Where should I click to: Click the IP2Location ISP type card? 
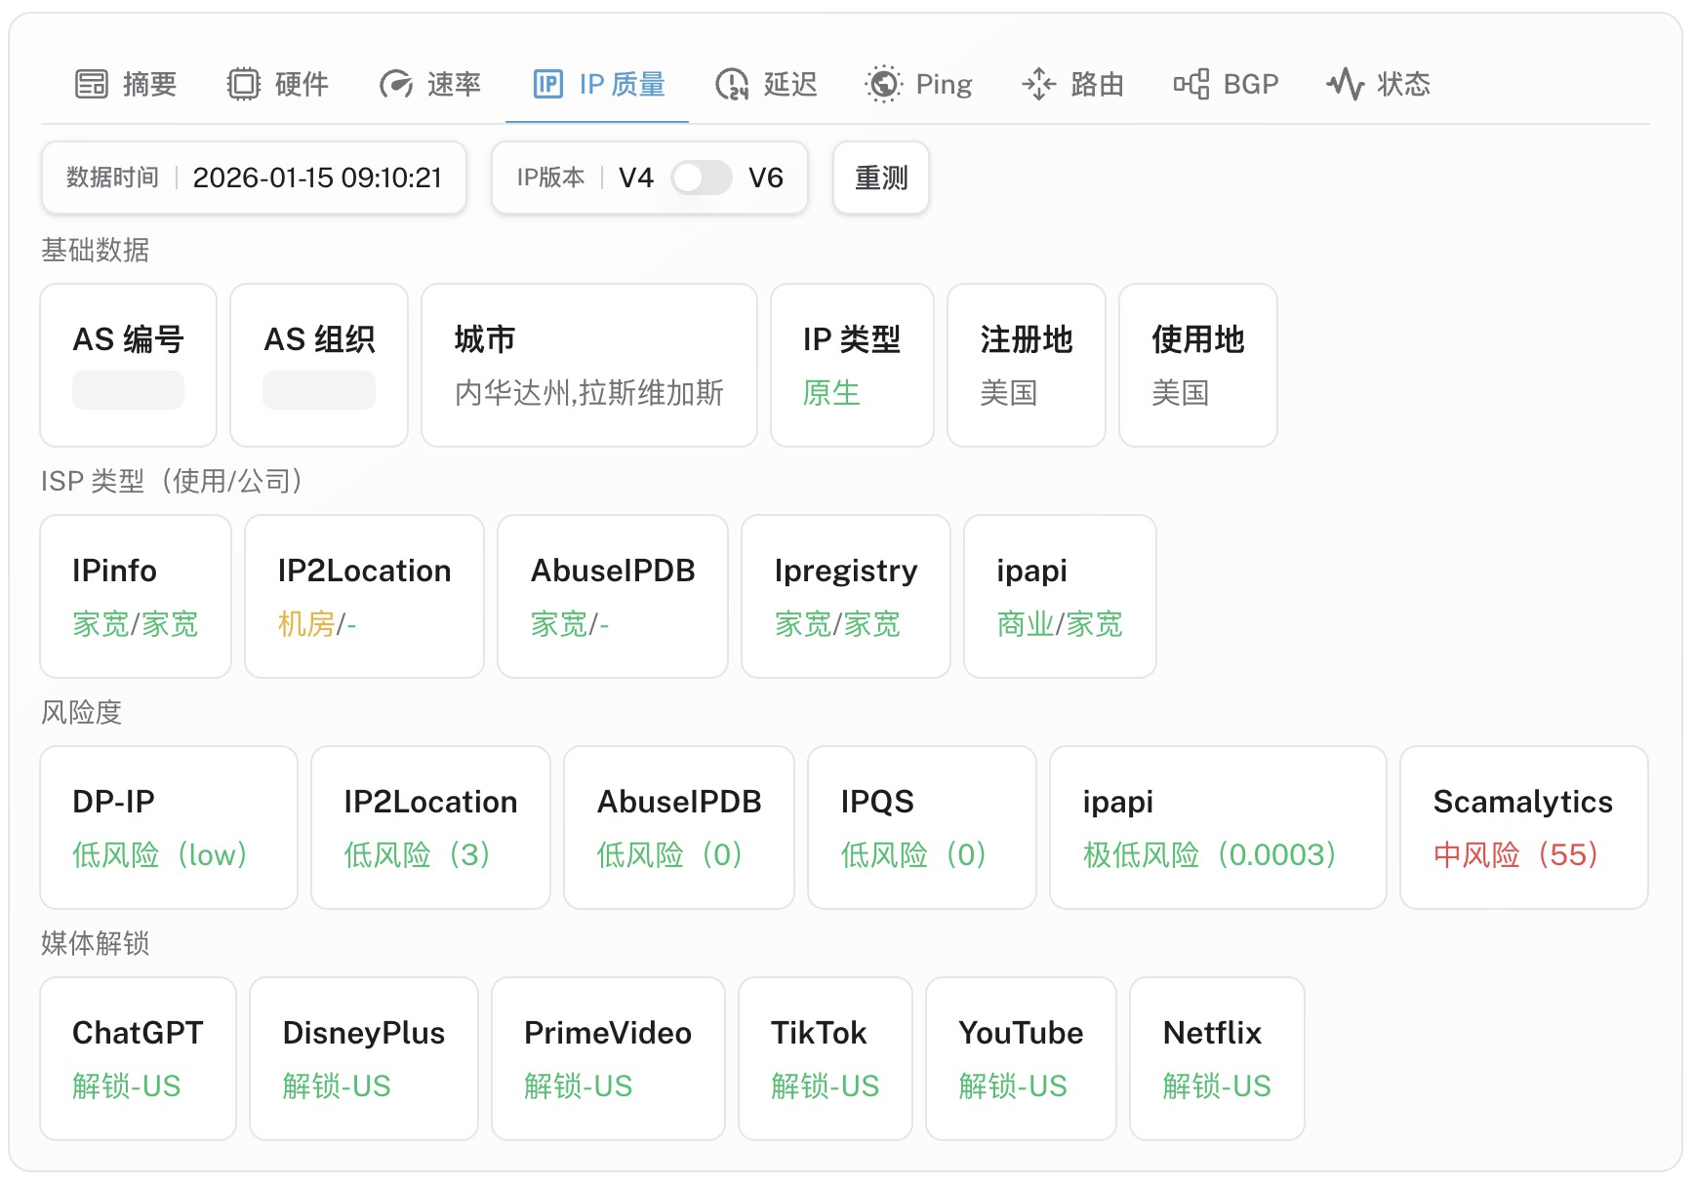364,596
